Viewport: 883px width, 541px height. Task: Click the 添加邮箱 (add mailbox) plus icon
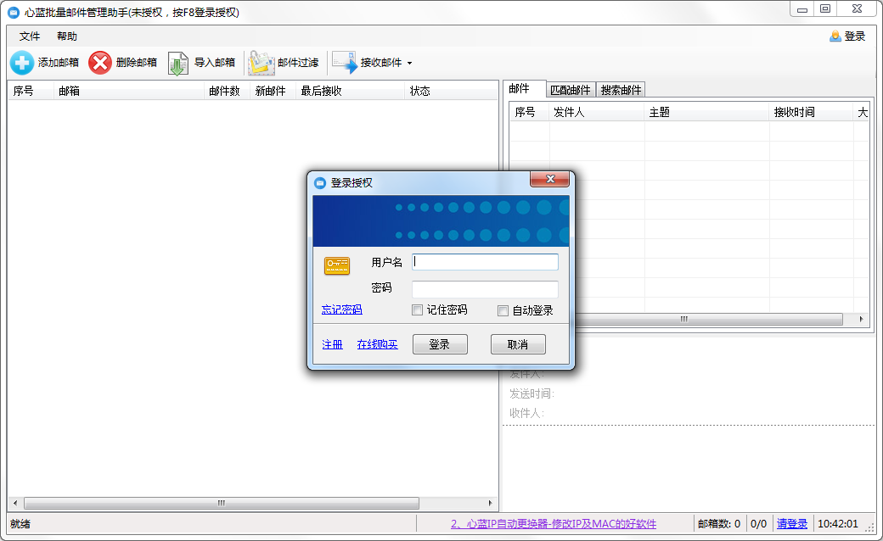point(22,63)
